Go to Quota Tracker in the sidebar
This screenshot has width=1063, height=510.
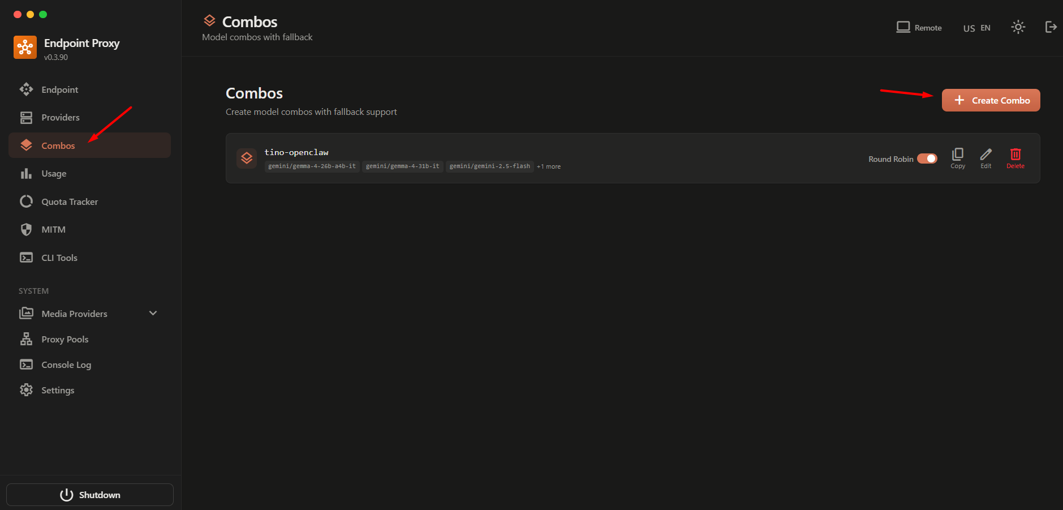click(69, 202)
